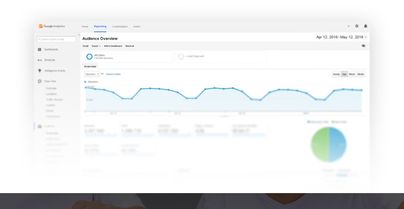Open Shortcuts in the sidebar
The height and width of the screenshot is (209, 404).
tap(49, 60)
